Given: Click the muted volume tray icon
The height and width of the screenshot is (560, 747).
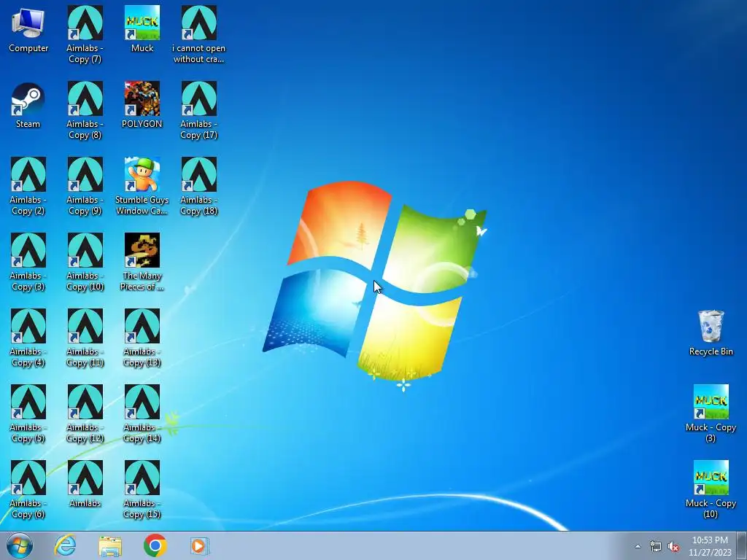Looking at the screenshot, I should pos(673,547).
